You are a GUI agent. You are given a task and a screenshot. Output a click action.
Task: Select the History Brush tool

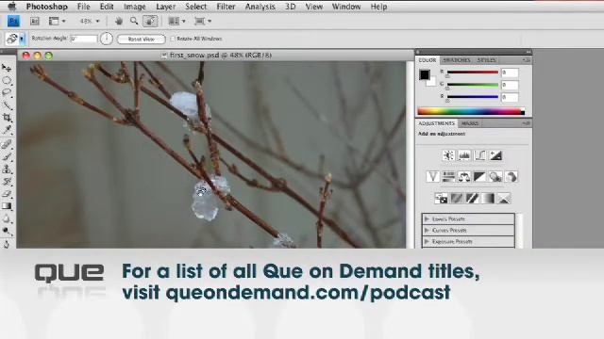(x=7, y=182)
